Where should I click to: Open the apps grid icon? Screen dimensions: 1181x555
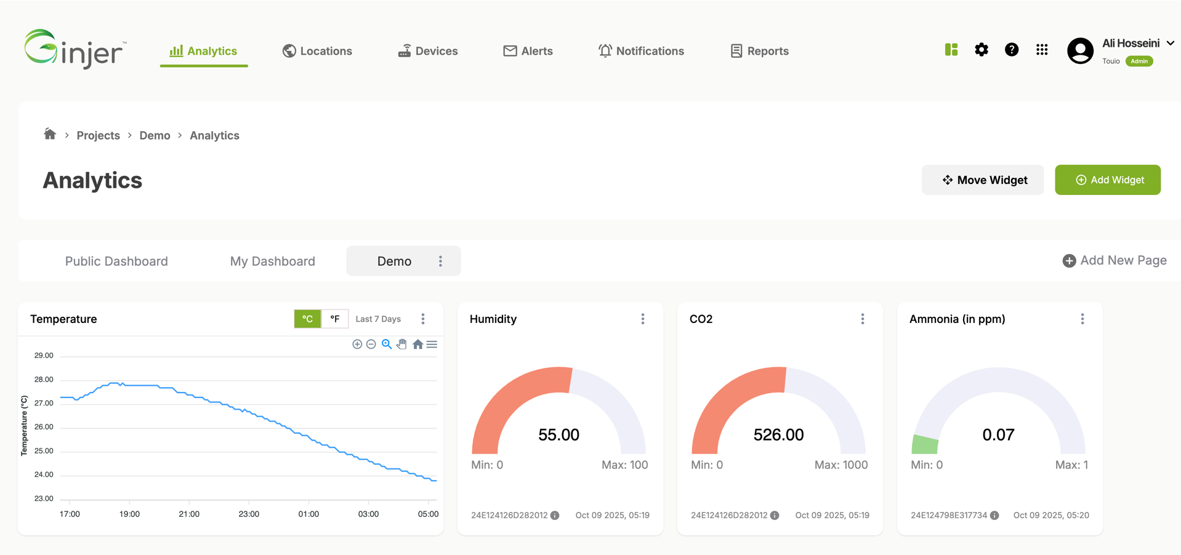point(1042,50)
